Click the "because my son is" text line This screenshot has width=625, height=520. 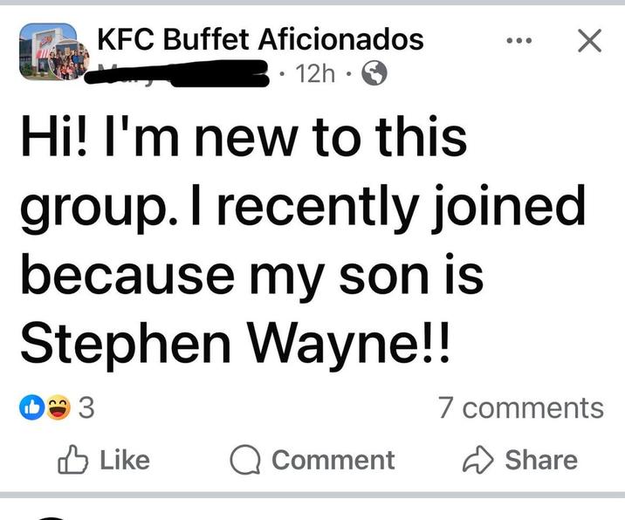[251, 274]
